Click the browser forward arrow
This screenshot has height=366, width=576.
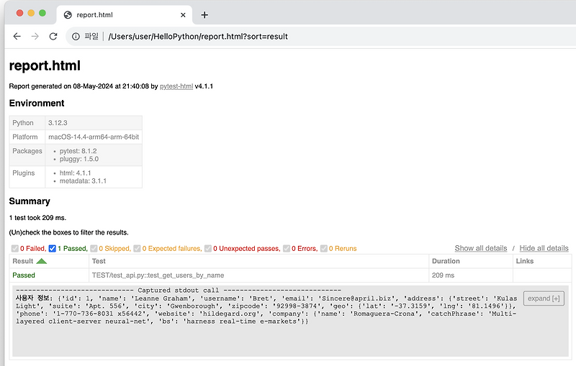click(35, 36)
